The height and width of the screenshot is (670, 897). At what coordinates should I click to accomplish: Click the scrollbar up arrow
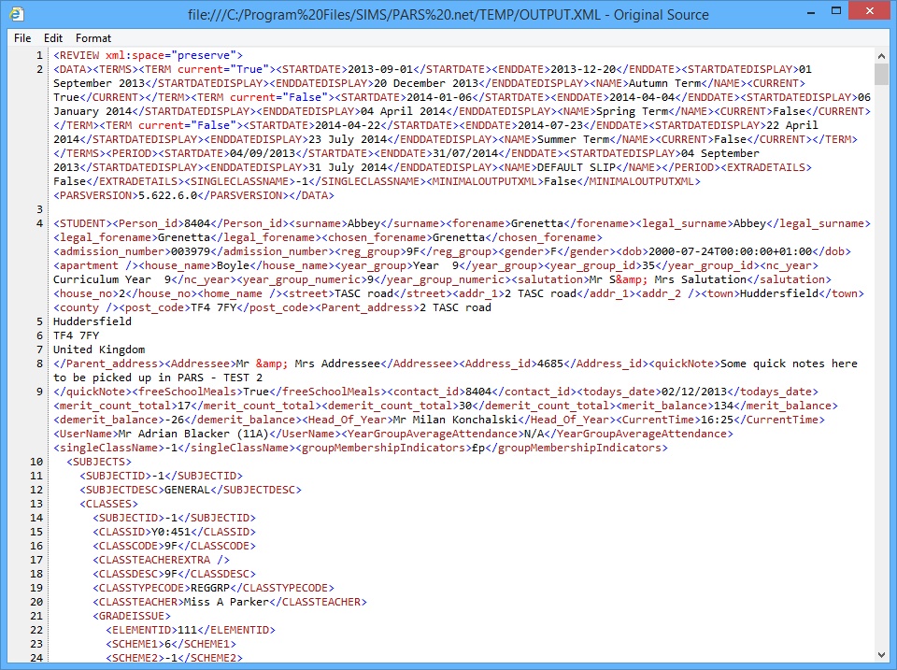(x=881, y=55)
